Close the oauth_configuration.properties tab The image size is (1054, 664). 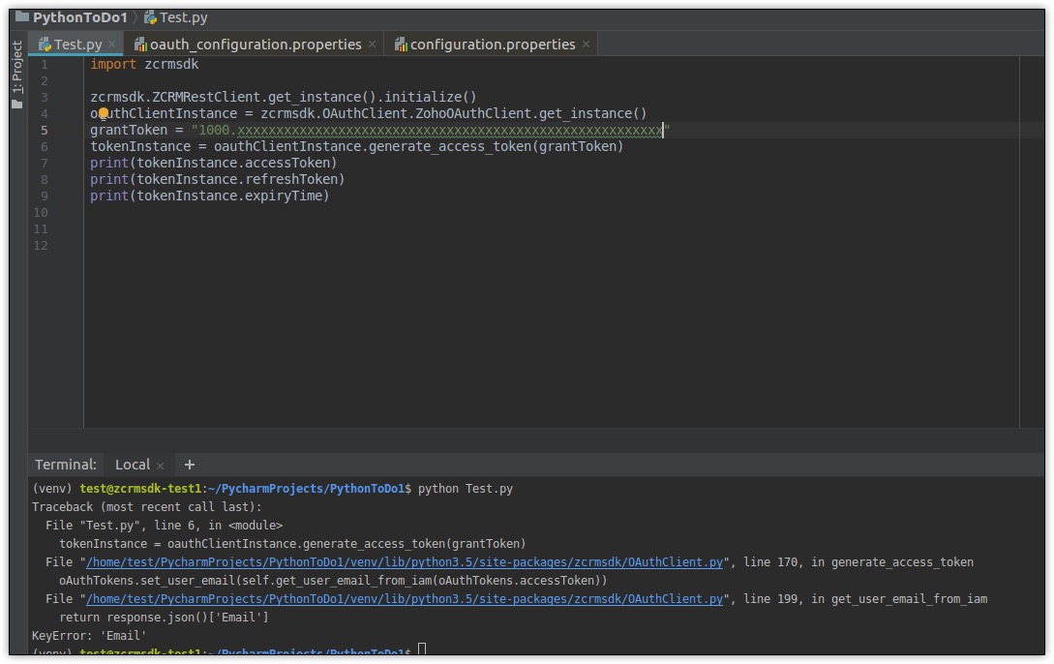(372, 45)
